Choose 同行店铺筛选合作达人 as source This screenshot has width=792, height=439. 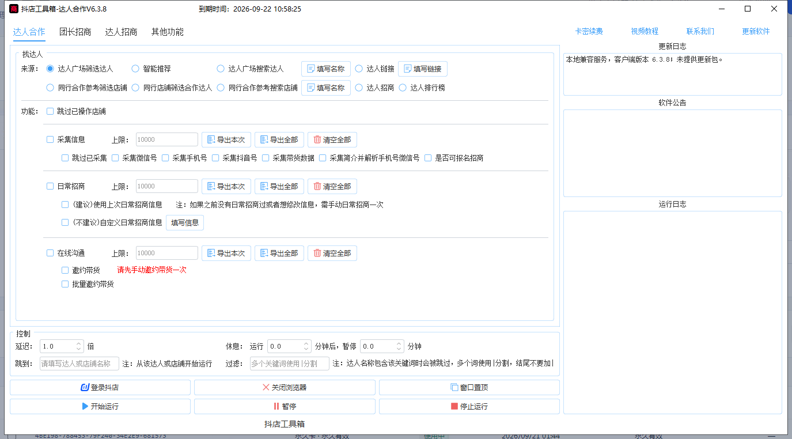172,88
